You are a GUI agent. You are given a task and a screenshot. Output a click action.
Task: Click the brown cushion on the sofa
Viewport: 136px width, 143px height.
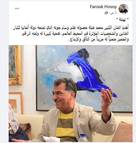pos(26,130)
